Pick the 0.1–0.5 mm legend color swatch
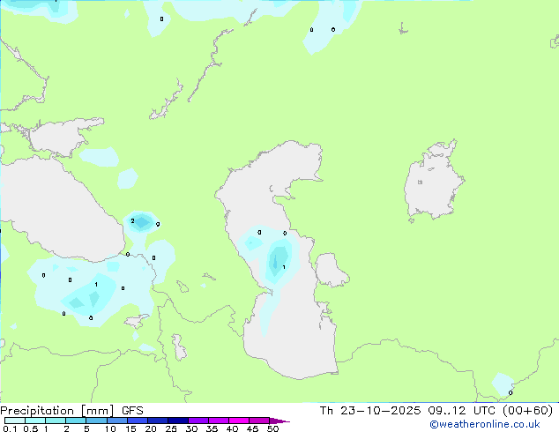Image resolution: width=559 pixels, height=432 pixels. (x=15, y=421)
